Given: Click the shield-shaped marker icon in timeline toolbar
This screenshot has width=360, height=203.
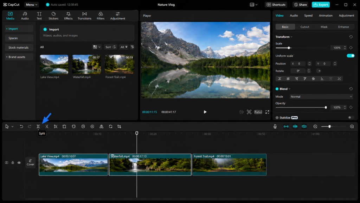Looking at the screenshot, I should click(x=74, y=127).
